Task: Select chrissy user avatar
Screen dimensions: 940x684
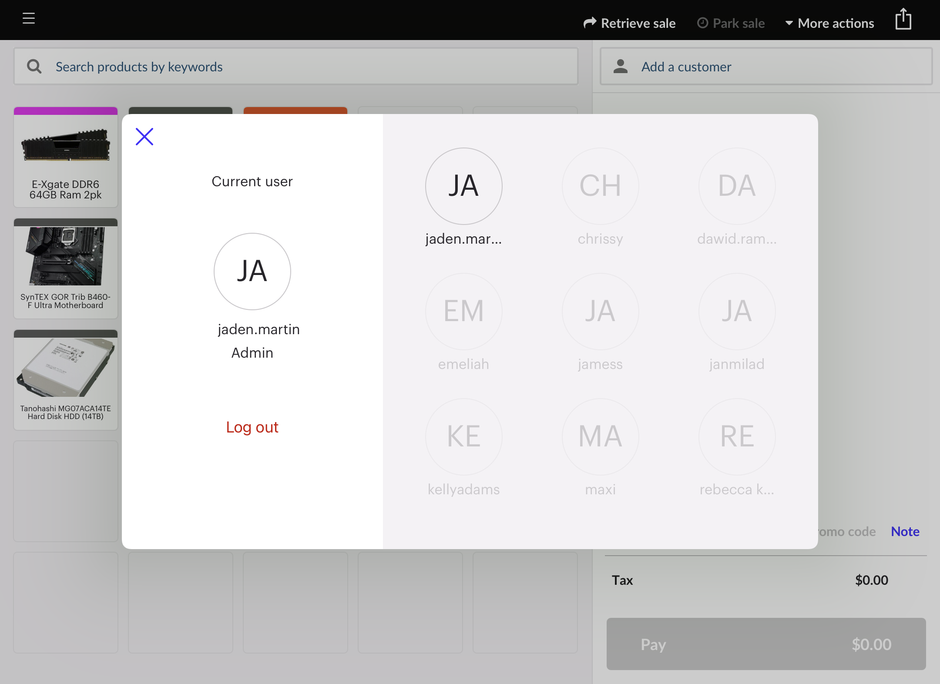Action: [600, 186]
